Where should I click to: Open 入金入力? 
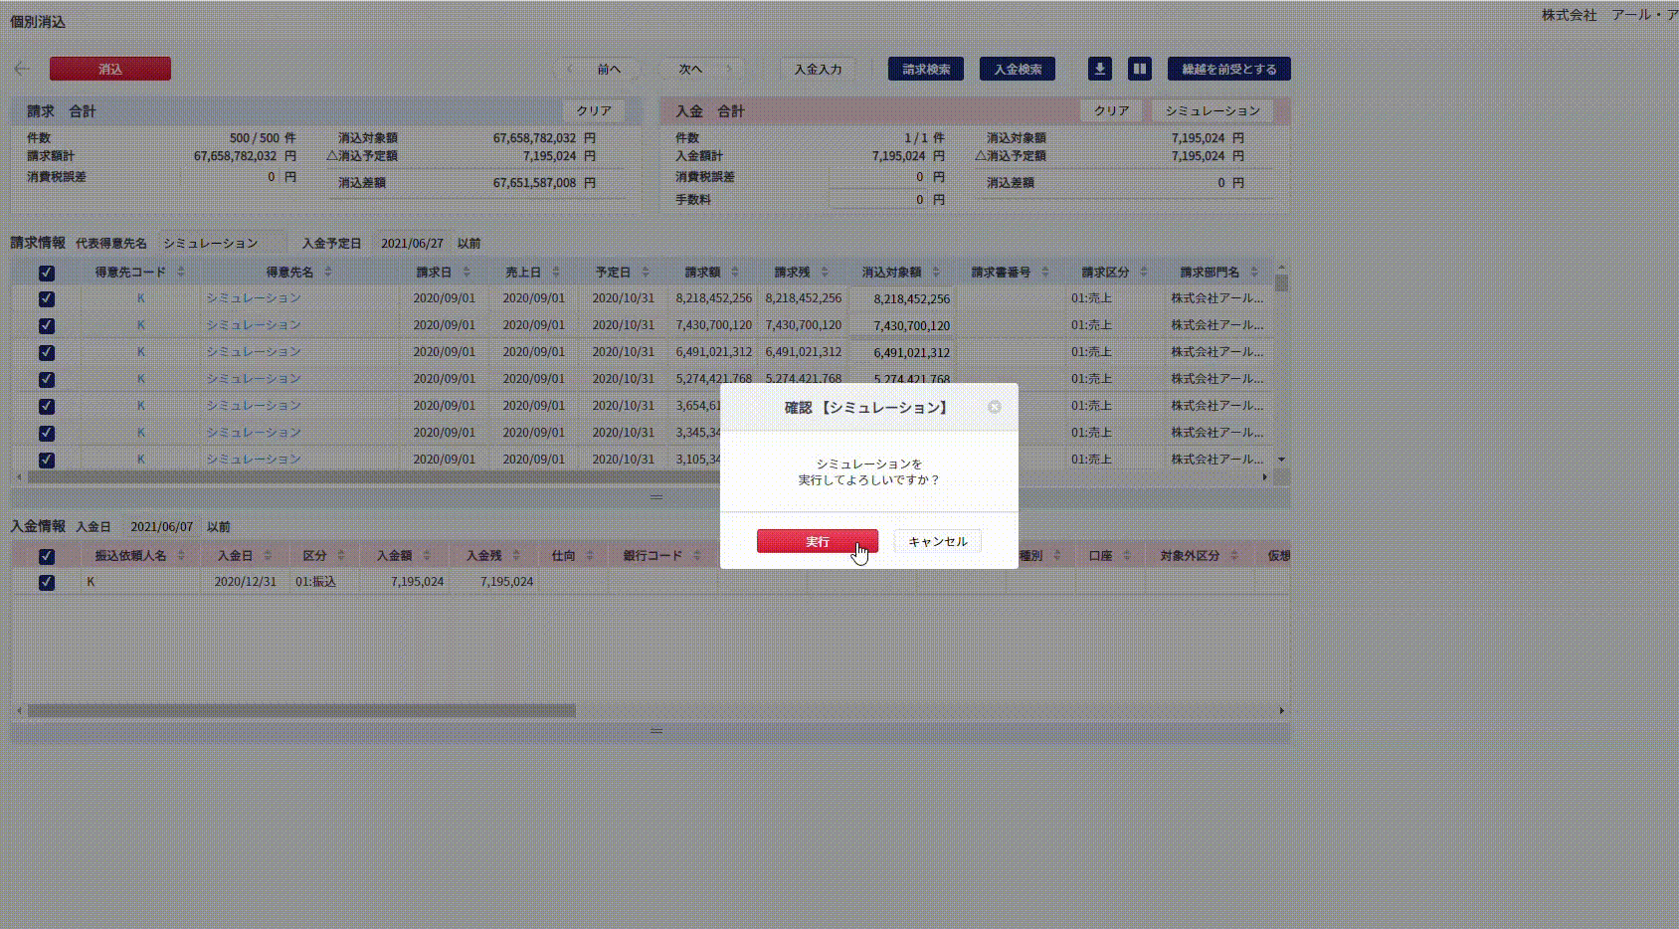(818, 69)
